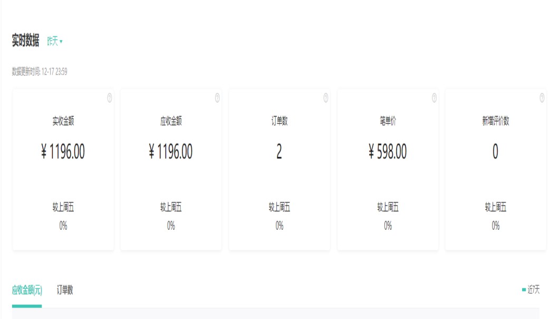Click the 数据更新时间 12-17 23:59 text
This screenshot has width=550, height=319.
[40, 72]
